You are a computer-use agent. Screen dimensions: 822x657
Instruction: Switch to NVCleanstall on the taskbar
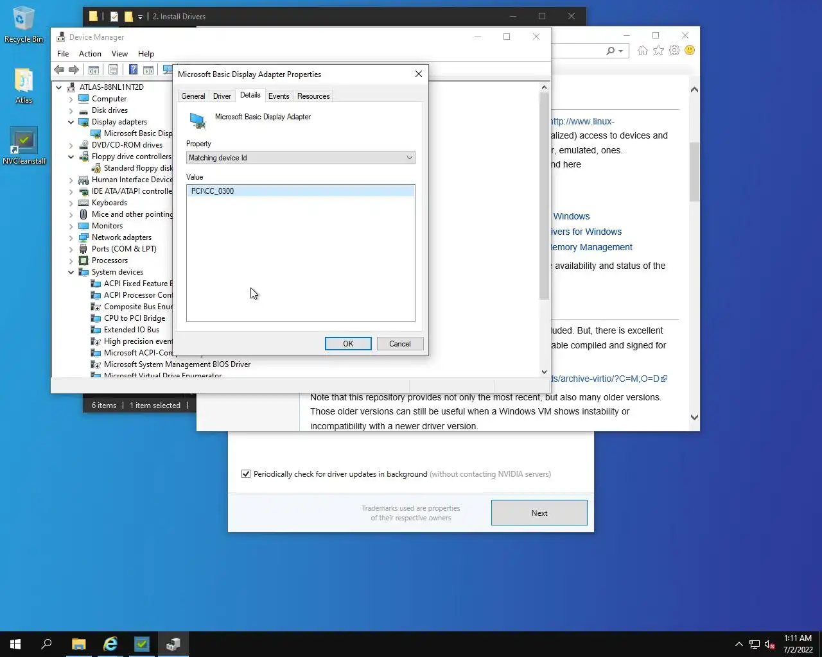[x=141, y=644]
